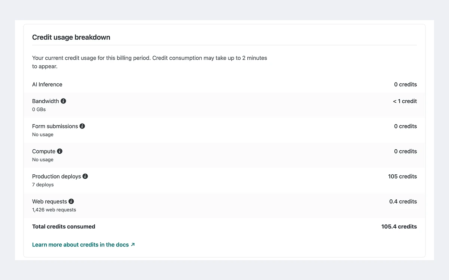Click the info icon beside Form submissions

[x=82, y=126]
